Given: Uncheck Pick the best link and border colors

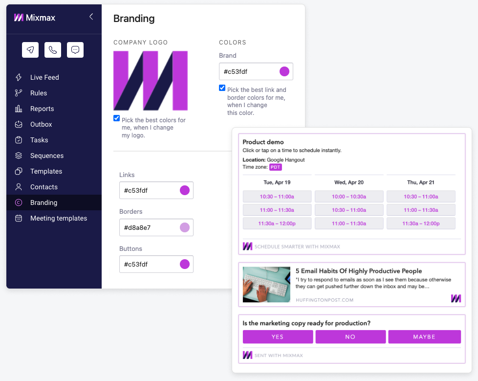Looking at the screenshot, I should (222, 88).
